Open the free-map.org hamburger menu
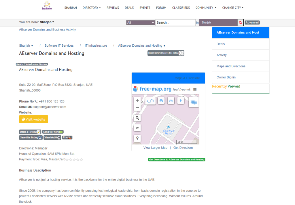This screenshot has width=295, height=205. pyautogui.click(x=195, y=90)
